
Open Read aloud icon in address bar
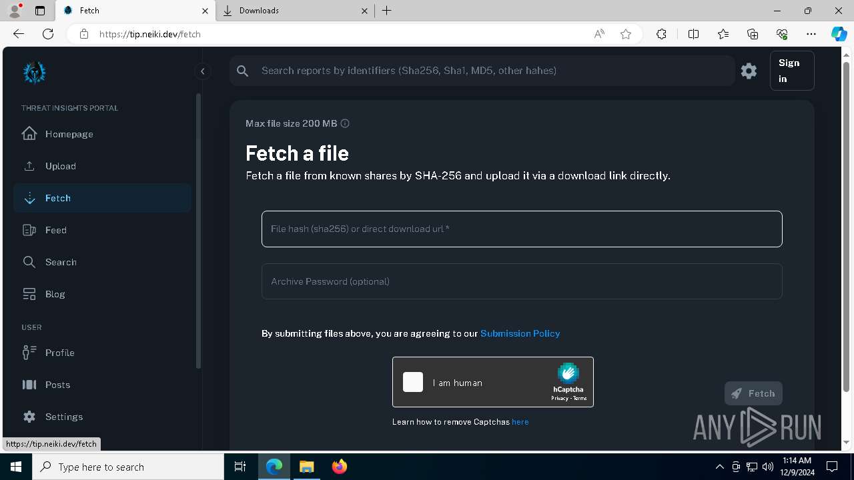599,34
